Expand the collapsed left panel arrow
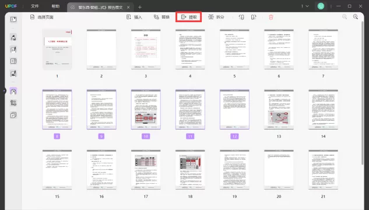Screen dimensions: 369x210 tap(5, 91)
